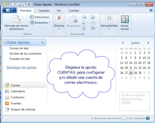Open the Correo section
The image size is (155, 123).
(x=25, y=85)
